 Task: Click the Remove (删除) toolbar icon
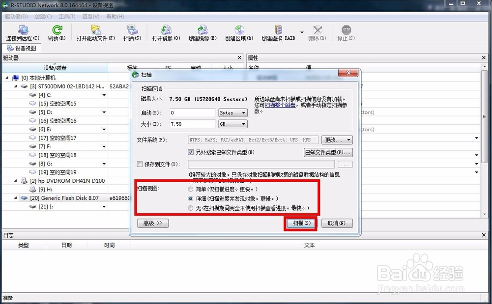(x=317, y=30)
